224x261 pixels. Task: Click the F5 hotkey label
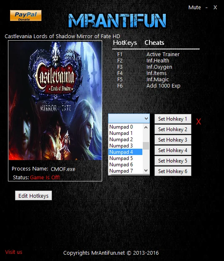(120, 80)
